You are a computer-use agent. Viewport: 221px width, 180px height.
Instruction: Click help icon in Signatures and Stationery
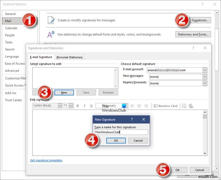[x=193, y=48]
